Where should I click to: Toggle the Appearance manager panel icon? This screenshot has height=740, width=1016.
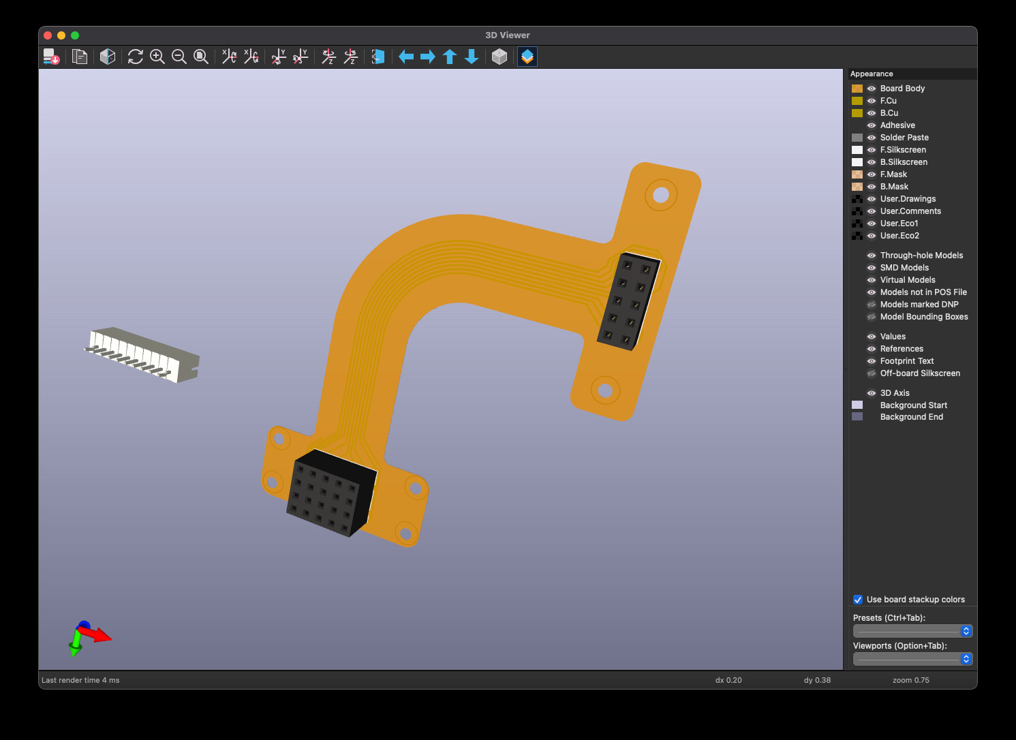[527, 57]
